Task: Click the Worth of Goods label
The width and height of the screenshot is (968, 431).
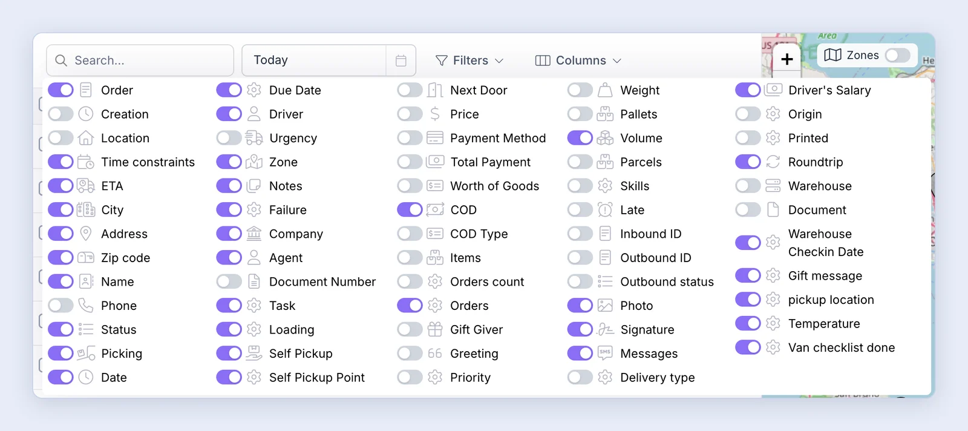Action: coord(494,186)
